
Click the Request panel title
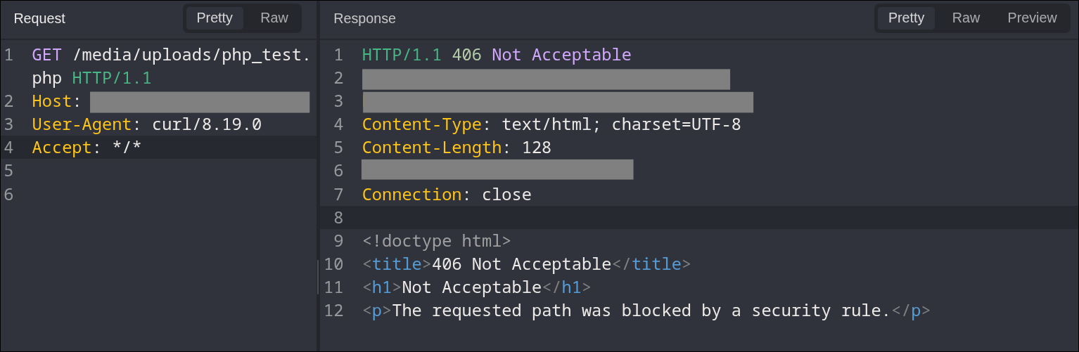[x=39, y=19]
